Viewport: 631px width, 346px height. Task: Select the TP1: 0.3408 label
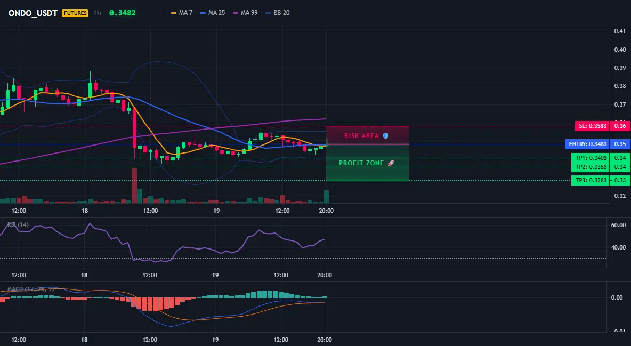(590, 158)
